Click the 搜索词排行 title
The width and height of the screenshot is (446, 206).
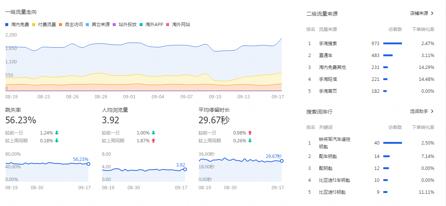(x=319, y=111)
